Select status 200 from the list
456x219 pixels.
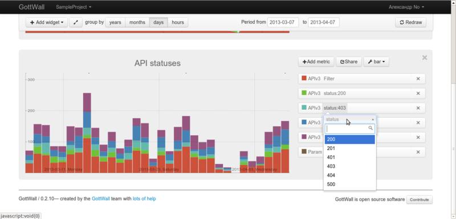pyautogui.click(x=350, y=139)
